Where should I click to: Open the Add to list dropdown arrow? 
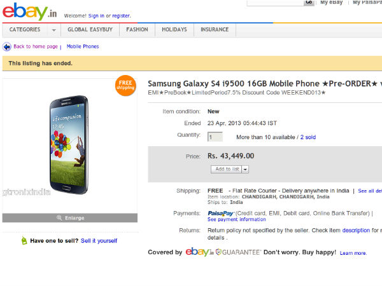pyautogui.click(x=245, y=169)
